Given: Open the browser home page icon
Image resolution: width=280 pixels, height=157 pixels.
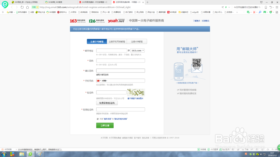Looking at the screenshot, I should [27, 7].
